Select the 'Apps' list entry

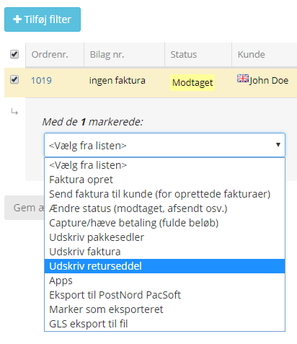[x=164, y=281]
